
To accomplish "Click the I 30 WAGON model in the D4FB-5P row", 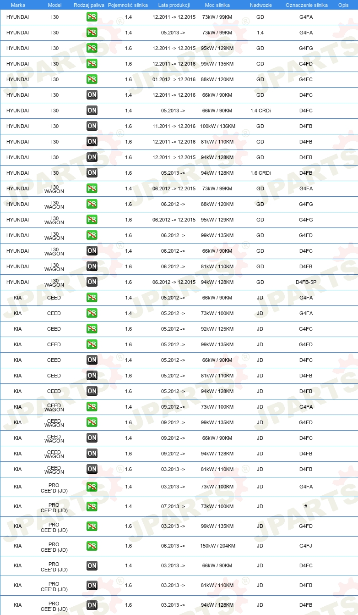I will tap(54, 283).
